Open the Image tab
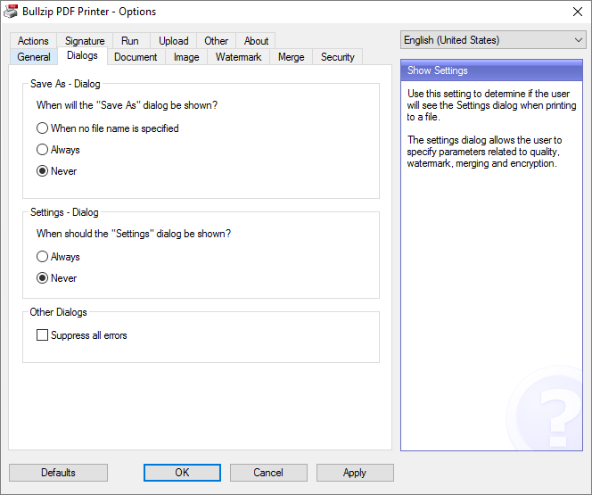 (x=186, y=57)
